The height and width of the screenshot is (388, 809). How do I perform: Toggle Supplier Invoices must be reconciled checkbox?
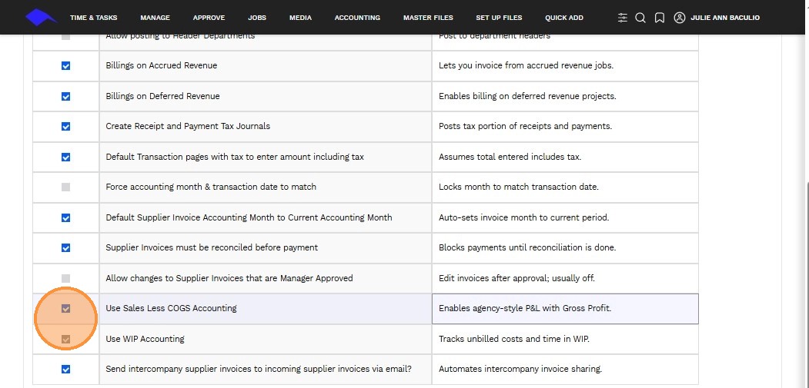tap(65, 248)
